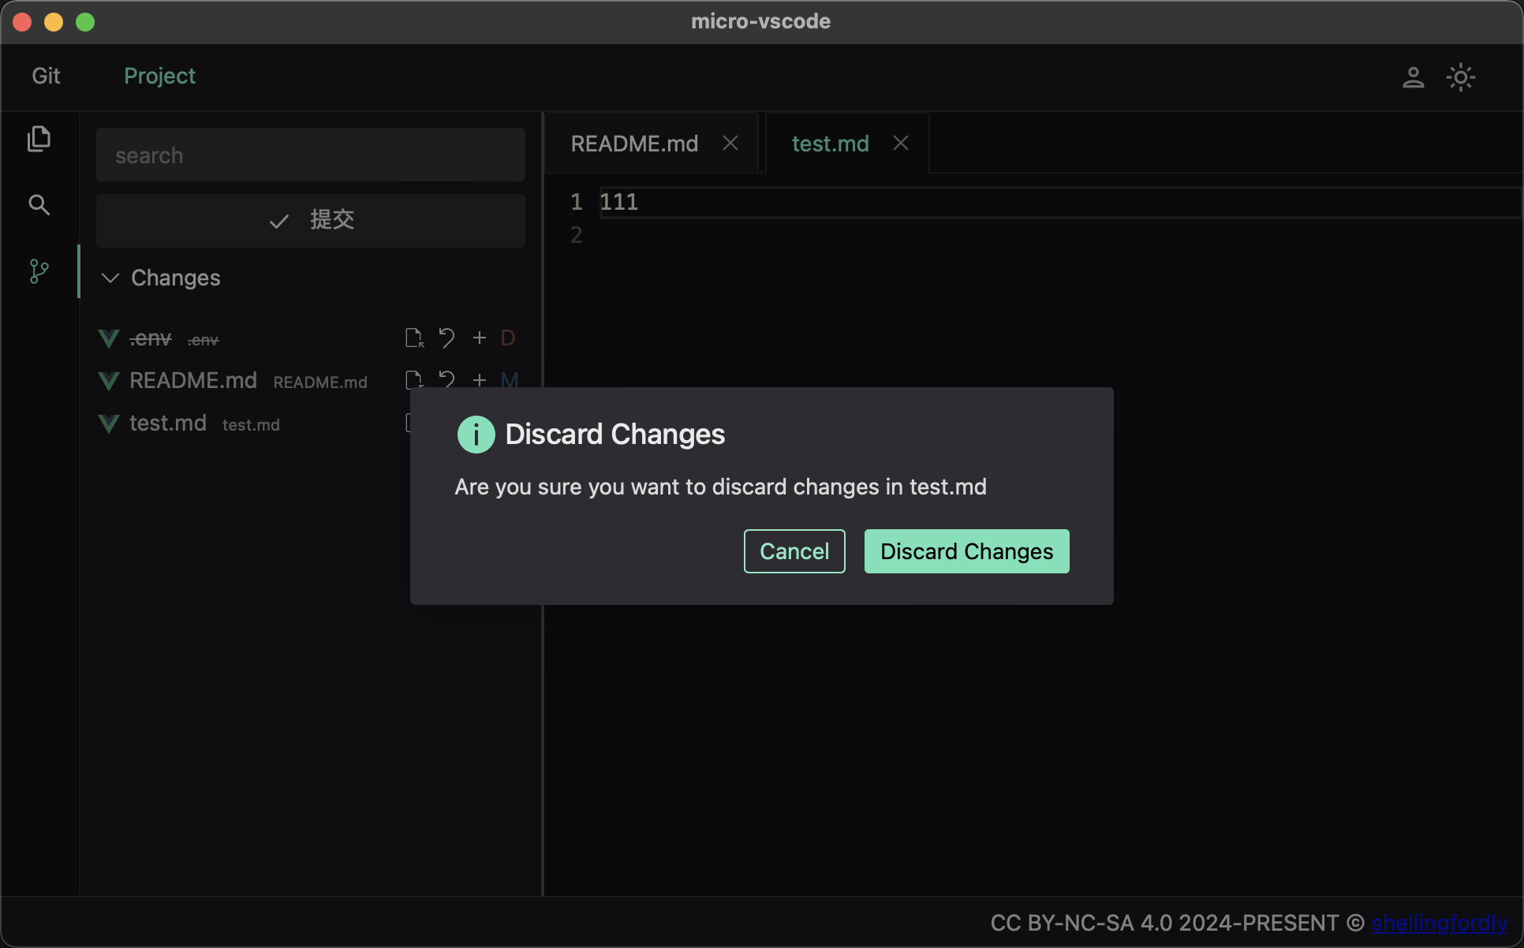Focus the search input field

pyautogui.click(x=311, y=155)
